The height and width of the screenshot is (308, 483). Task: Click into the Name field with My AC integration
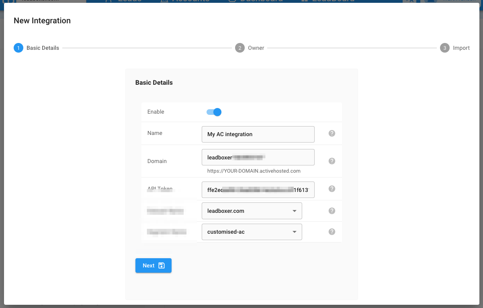pyautogui.click(x=258, y=134)
